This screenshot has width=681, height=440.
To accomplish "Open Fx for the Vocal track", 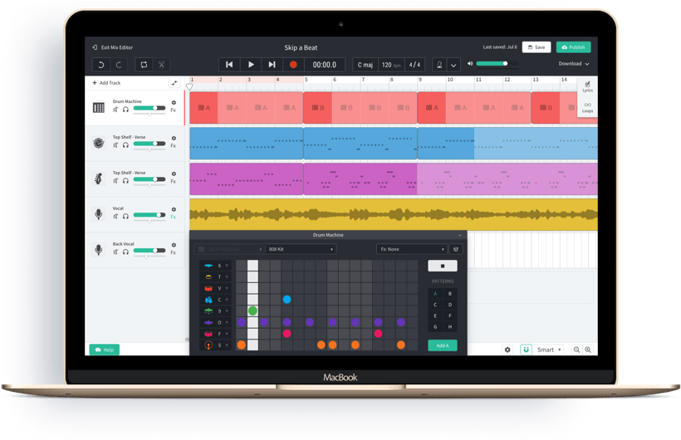I will tap(174, 217).
